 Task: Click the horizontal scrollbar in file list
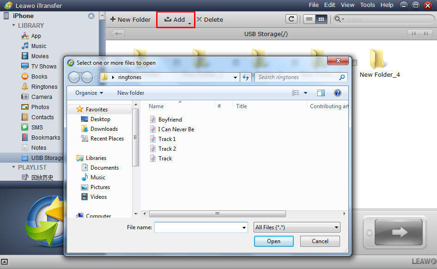click(218, 214)
